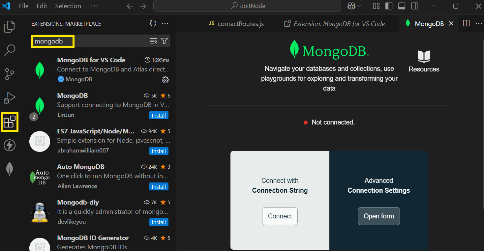The width and height of the screenshot is (484, 251).
Task: Close the MongoDB editor tab
Action: 451,24
